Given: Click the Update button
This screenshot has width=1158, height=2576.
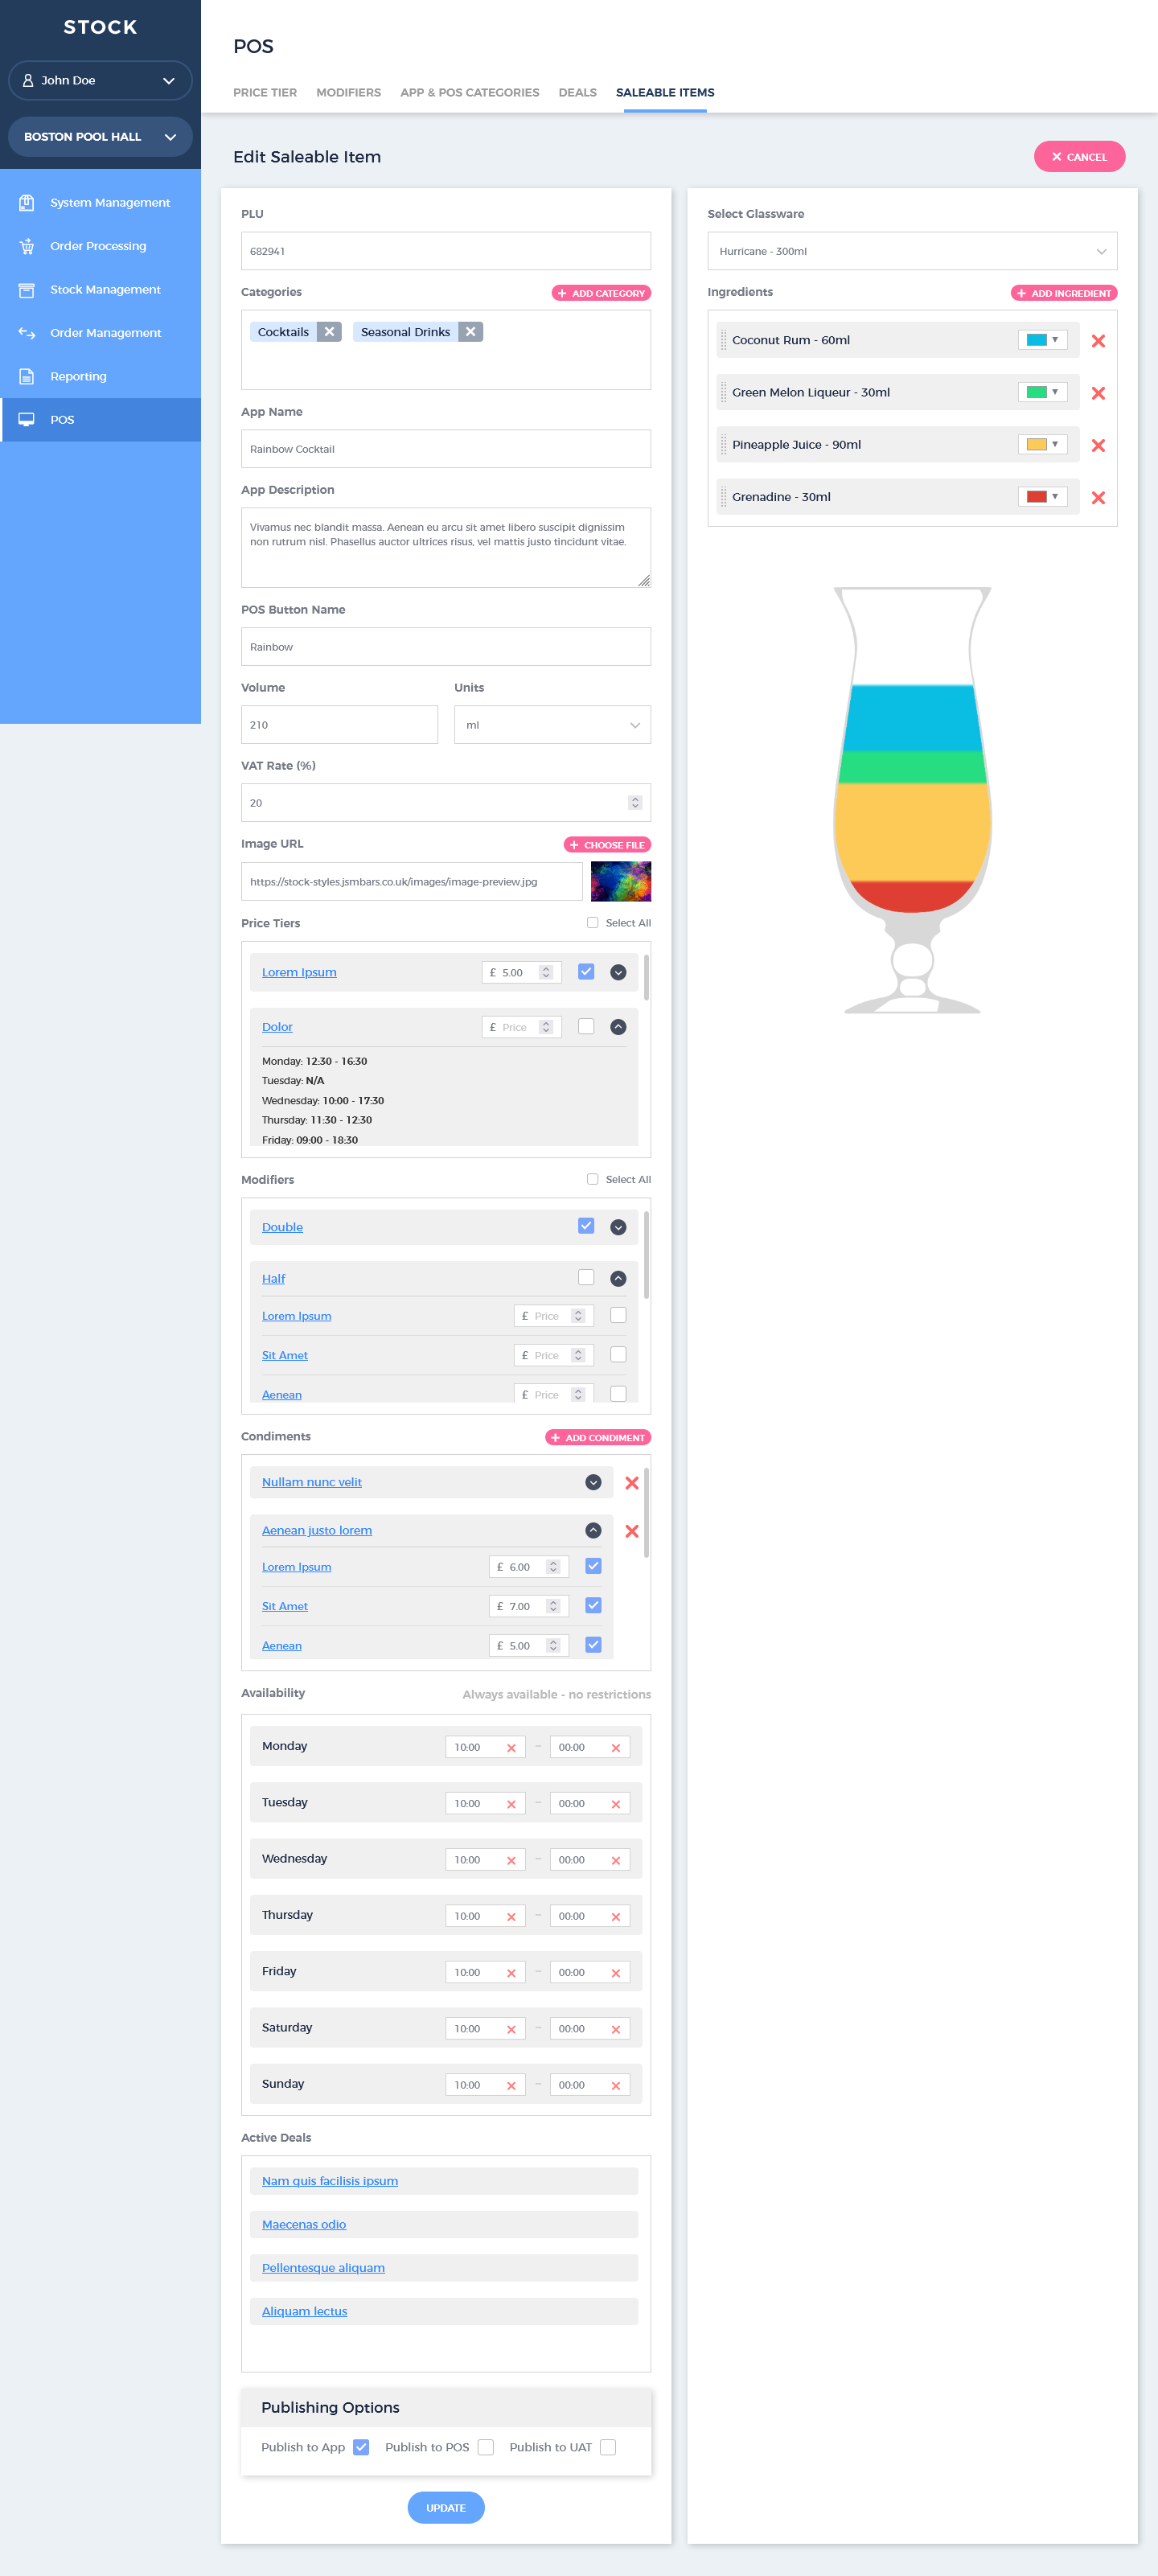Looking at the screenshot, I should [445, 2507].
